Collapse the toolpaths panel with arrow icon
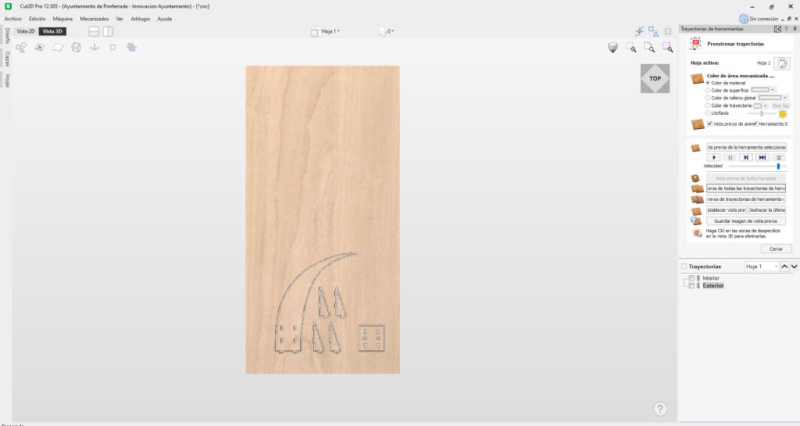This screenshot has width=800, height=426. [x=777, y=29]
